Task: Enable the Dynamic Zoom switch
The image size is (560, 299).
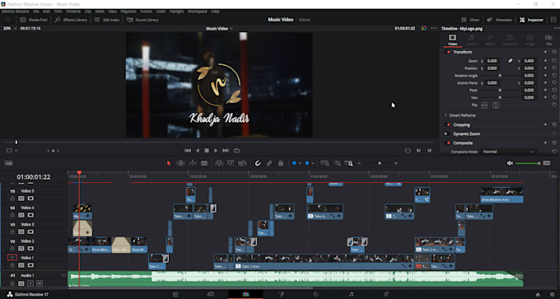Action: pos(447,134)
